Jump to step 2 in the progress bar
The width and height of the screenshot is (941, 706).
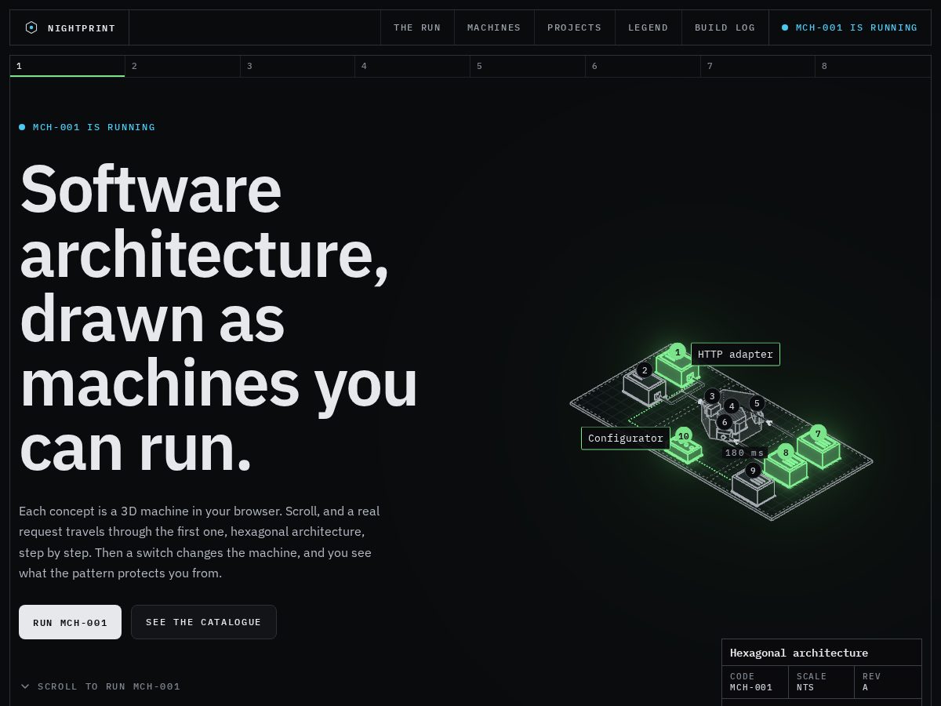click(x=183, y=66)
